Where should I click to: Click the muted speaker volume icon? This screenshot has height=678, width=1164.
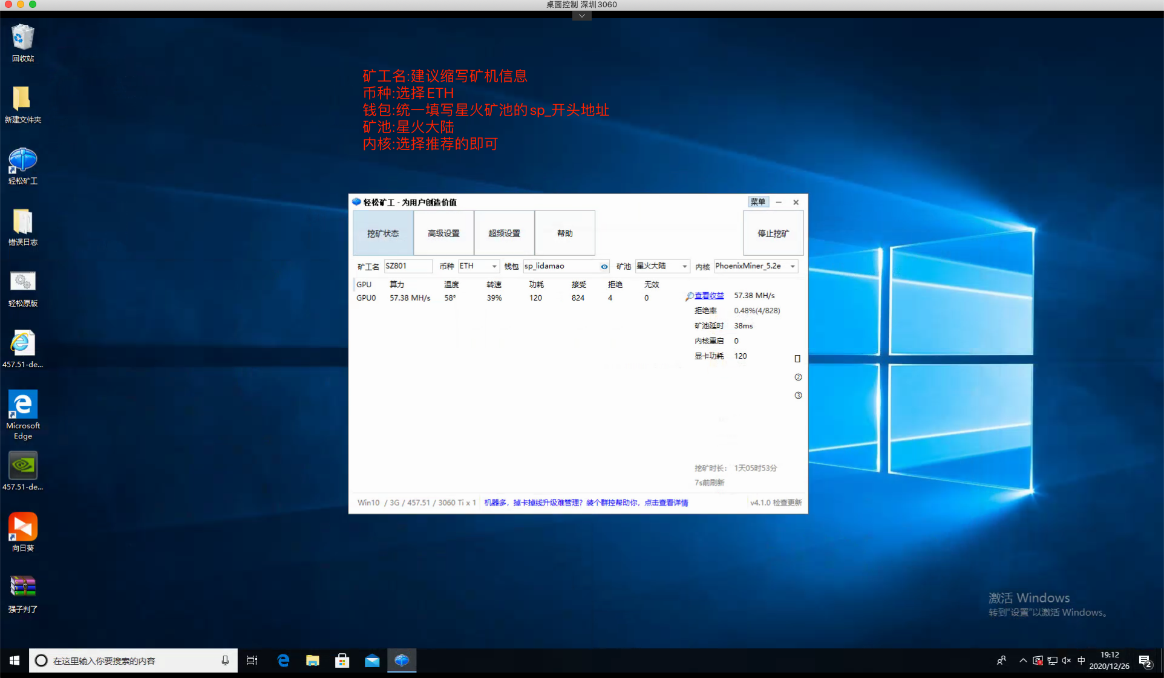(1067, 660)
